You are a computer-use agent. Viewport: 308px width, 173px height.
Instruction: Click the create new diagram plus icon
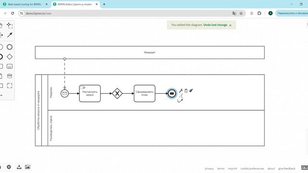pyautogui.click(x=9, y=167)
